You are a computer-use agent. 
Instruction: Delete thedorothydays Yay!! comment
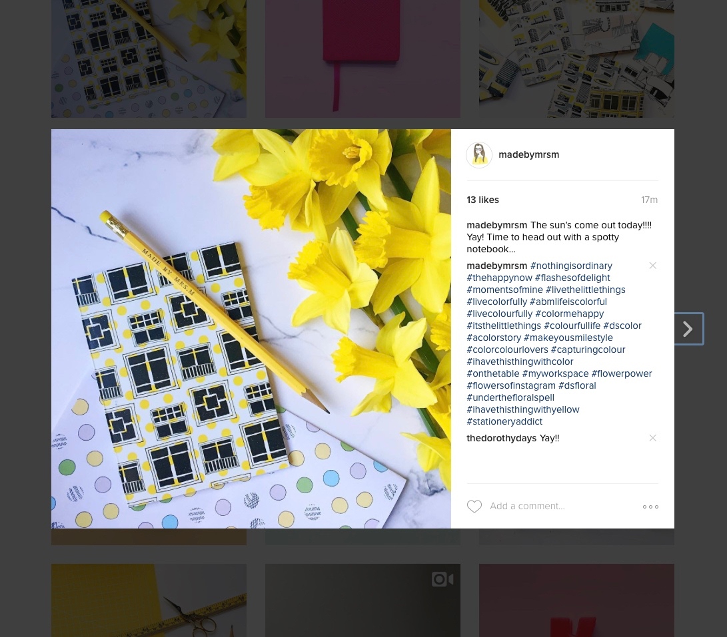[652, 438]
